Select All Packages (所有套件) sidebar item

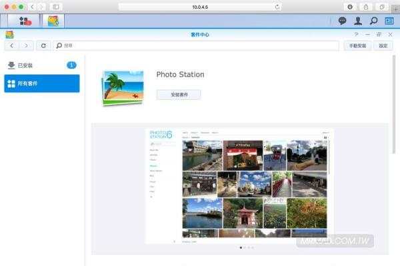click(42, 84)
